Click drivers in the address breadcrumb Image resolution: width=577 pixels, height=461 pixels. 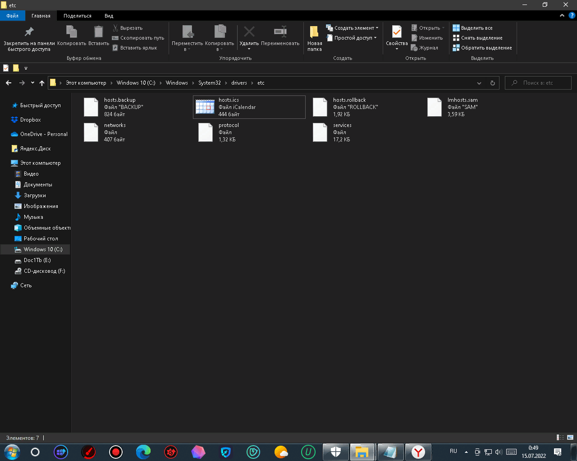[x=239, y=83]
